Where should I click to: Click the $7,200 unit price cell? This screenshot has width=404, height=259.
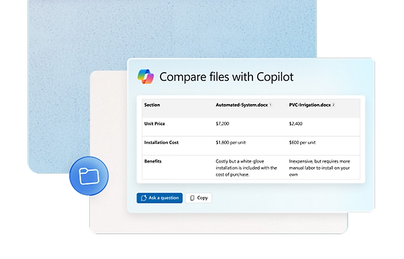coord(222,124)
